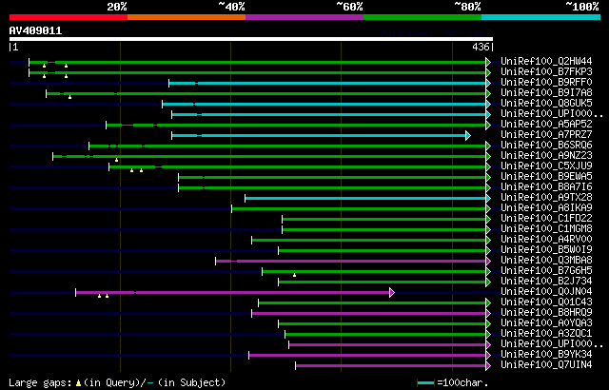The height and width of the screenshot is (390, 609).
Task: Click the AV409011 query name
Action: click(35, 30)
